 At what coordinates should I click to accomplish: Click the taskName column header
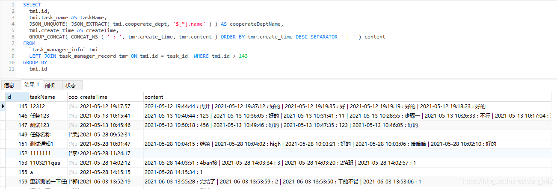point(48,97)
